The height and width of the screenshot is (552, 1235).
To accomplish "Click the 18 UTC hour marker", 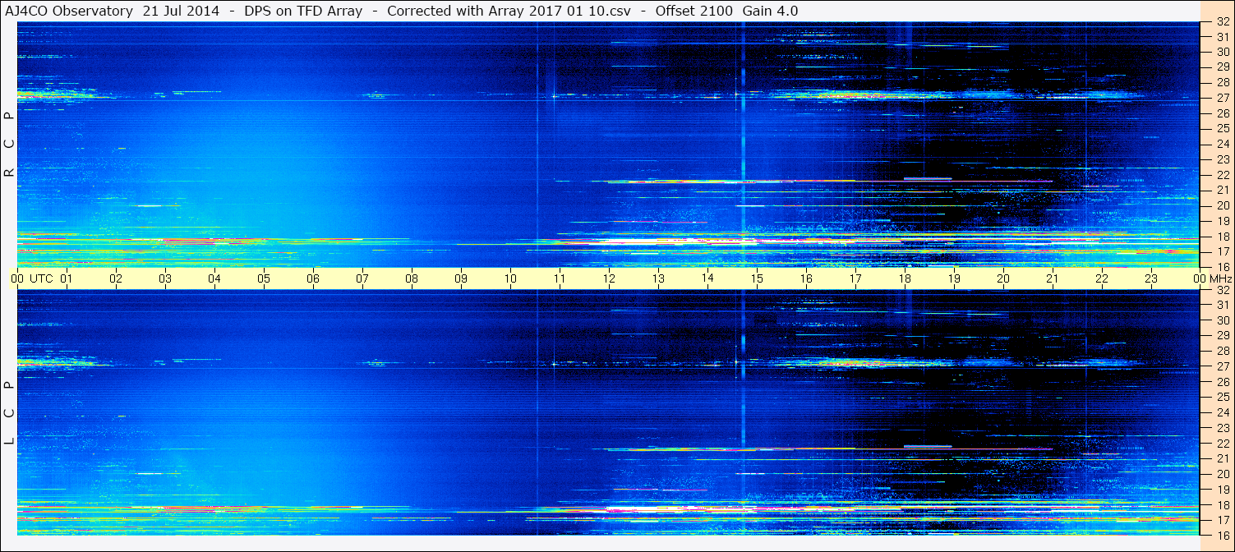I will tap(905, 278).
